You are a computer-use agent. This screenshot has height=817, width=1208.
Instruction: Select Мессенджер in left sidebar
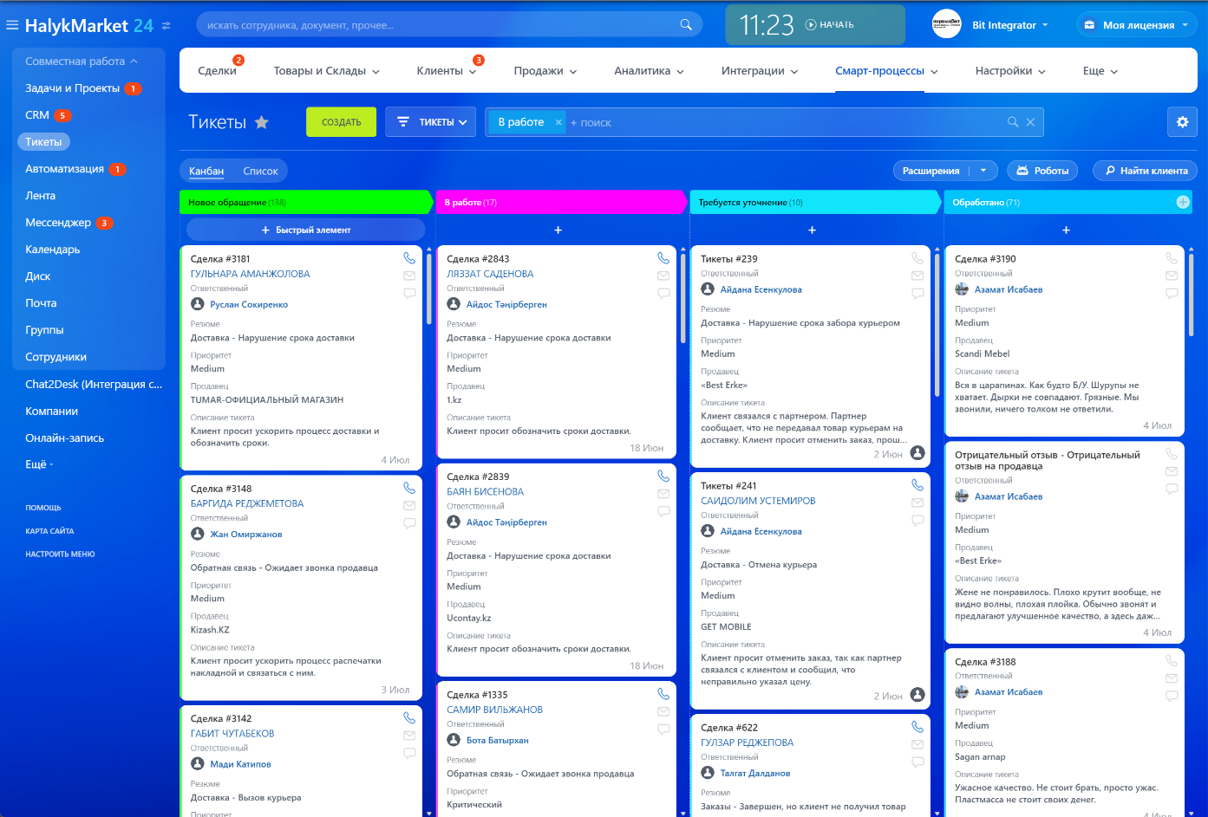click(x=58, y=223)
